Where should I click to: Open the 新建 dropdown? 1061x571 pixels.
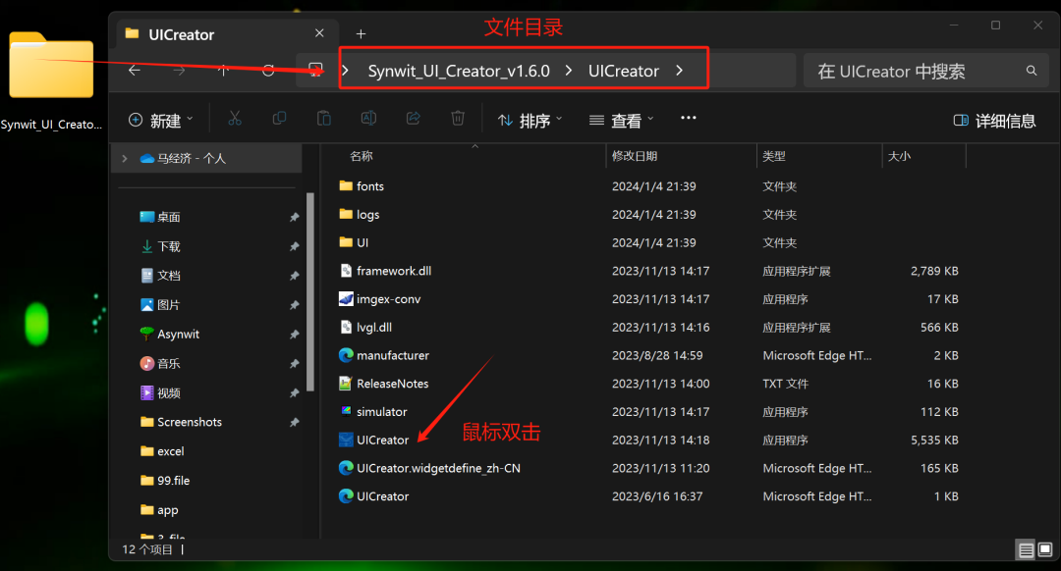point(161,121)
